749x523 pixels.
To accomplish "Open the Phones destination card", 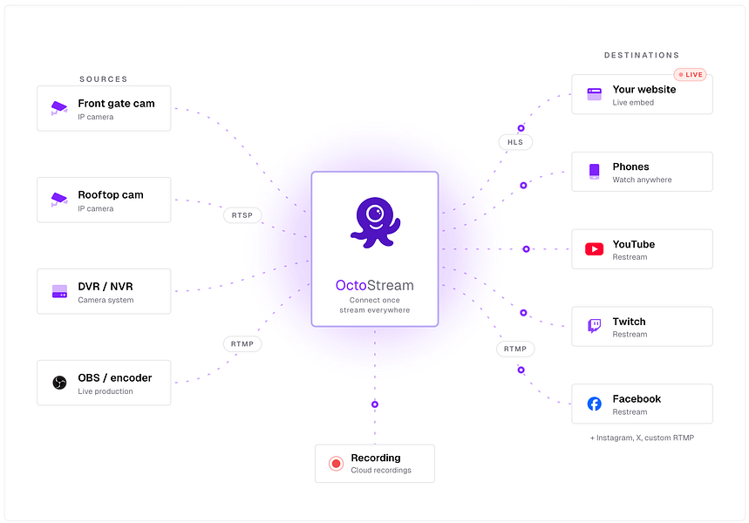I will point(642,172).
